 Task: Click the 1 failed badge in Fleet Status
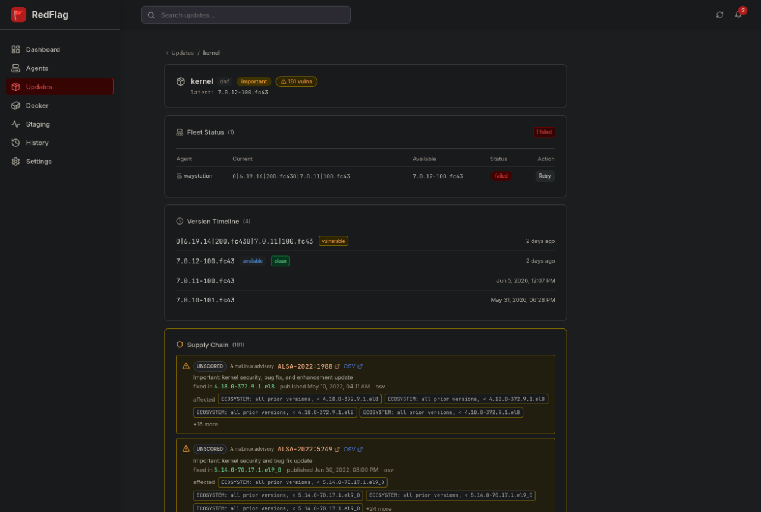coord(544,132)
